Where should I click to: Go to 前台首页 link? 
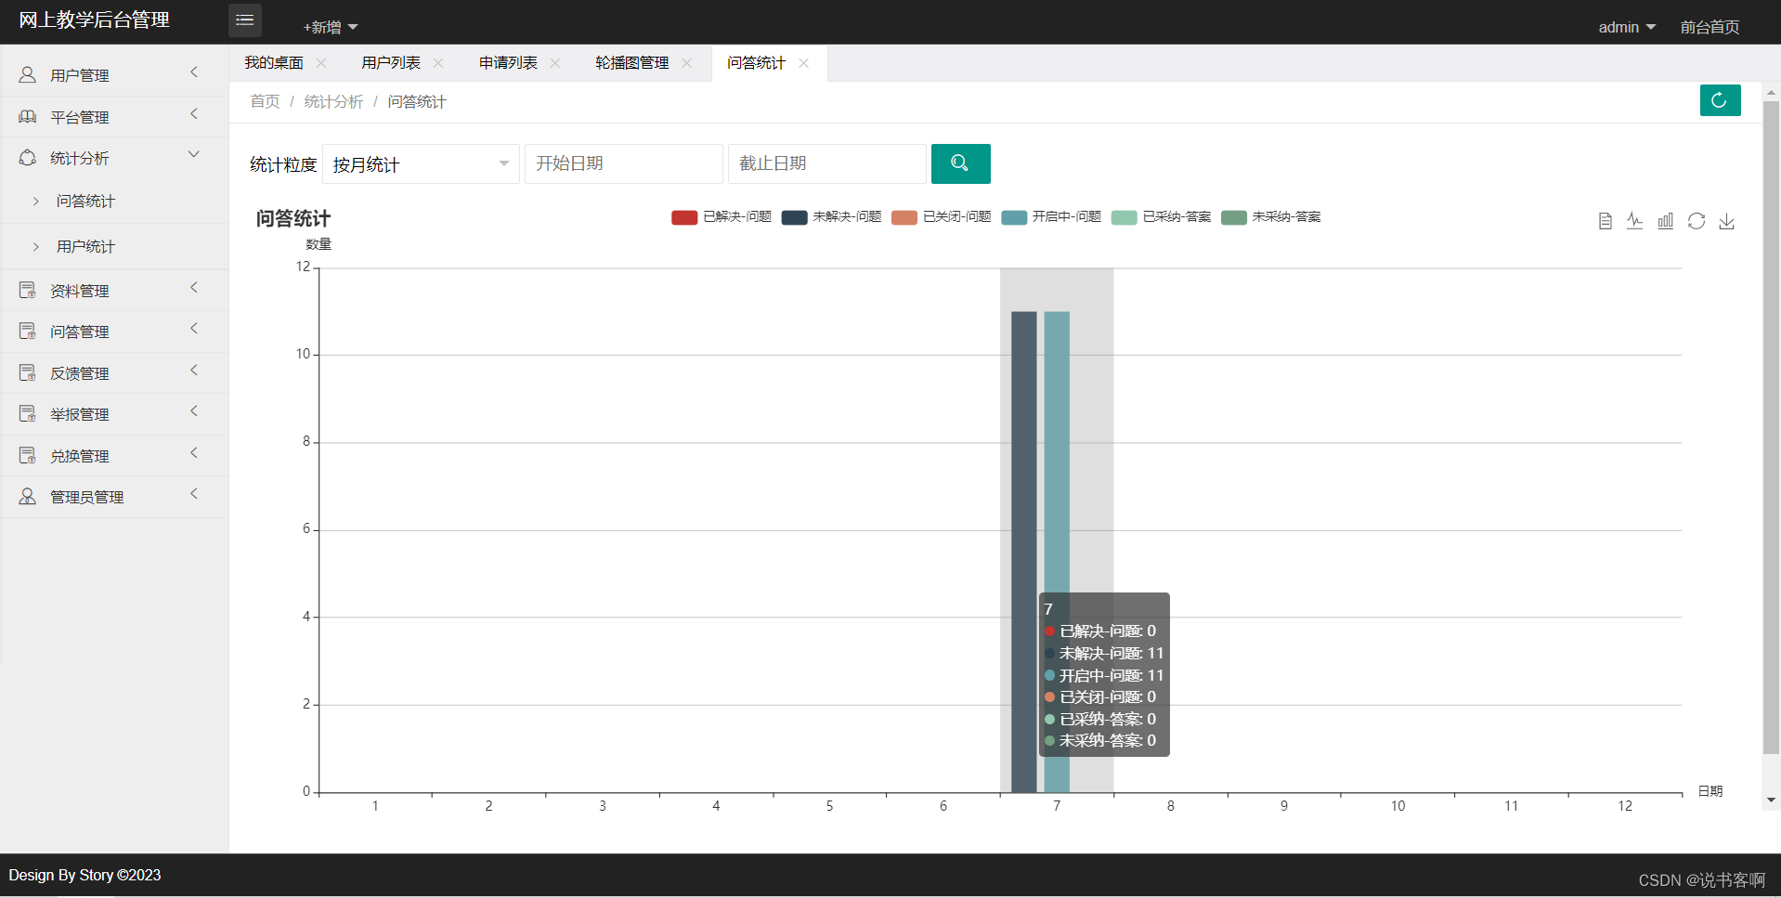1709,27
